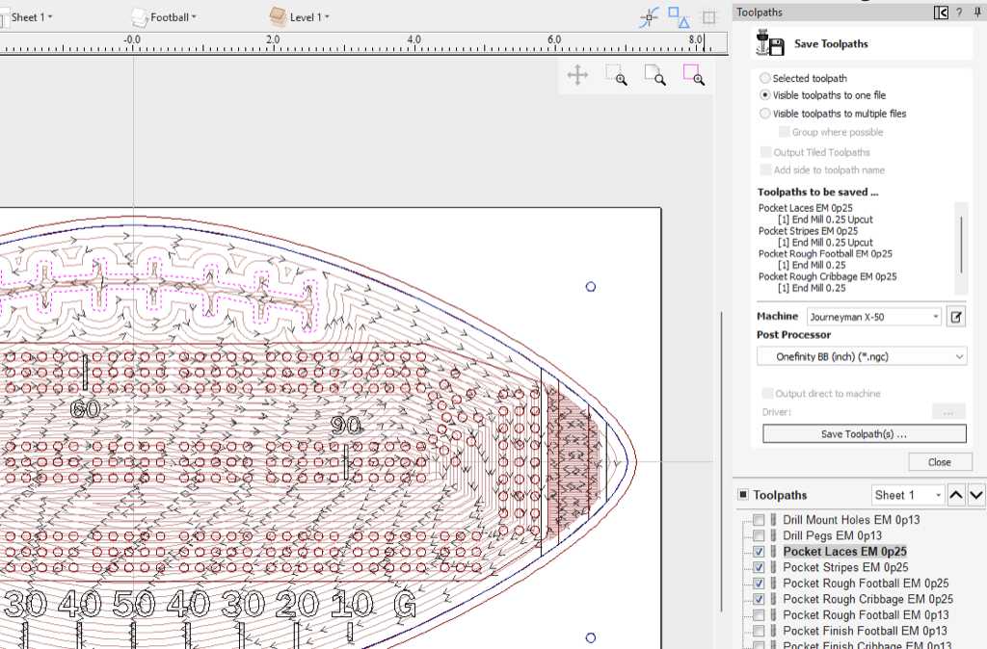Image resolution: width=987 pixels, height=649 pixels.
Task: Click tool icon beside Pocket Finish Football EM 0p13
Action: tap(774, 631)
